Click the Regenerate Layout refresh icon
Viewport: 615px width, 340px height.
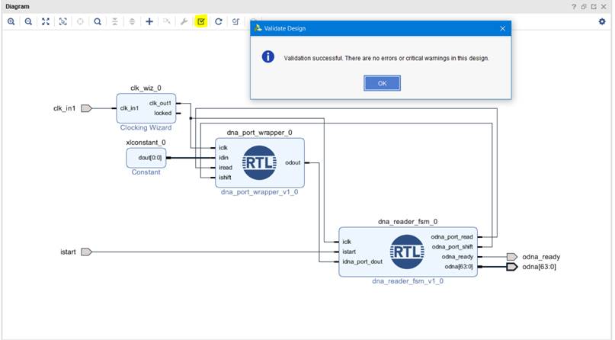pyautogui.click(x=219, y=22)
